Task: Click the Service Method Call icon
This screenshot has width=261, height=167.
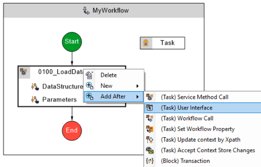Action: 150,97
